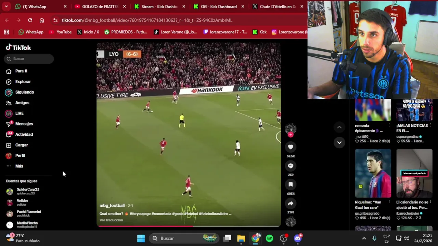Click the video progress bar

point(189,226)
